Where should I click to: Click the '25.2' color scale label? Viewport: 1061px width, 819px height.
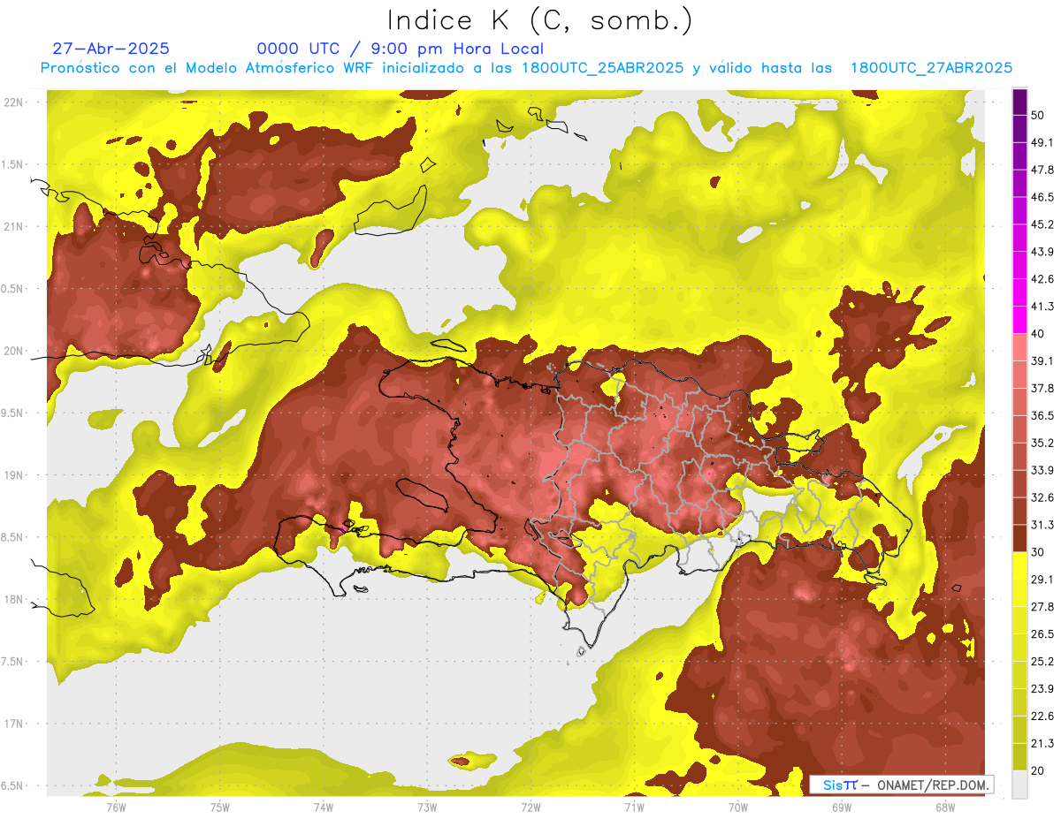coord(1043,662)
